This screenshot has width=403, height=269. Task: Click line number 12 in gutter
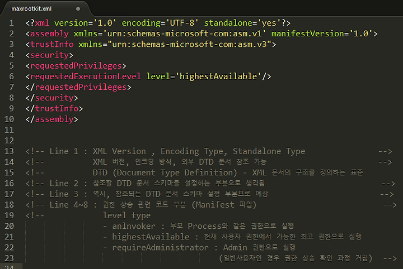pos(10,141)
